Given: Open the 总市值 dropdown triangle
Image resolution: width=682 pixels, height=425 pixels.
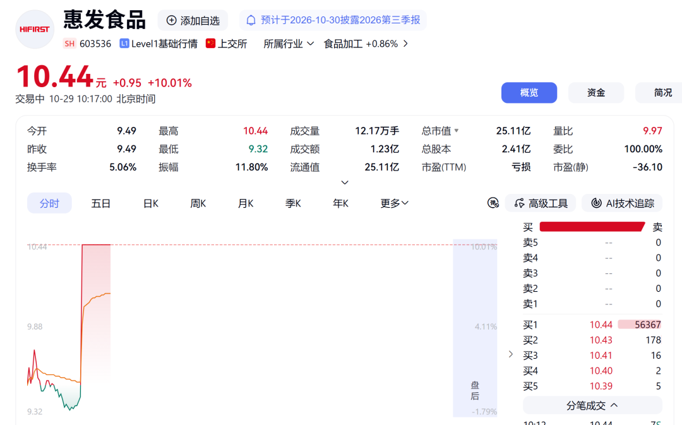Looking at the screenshot, I should pyautogui.click(x=457, y=131).
